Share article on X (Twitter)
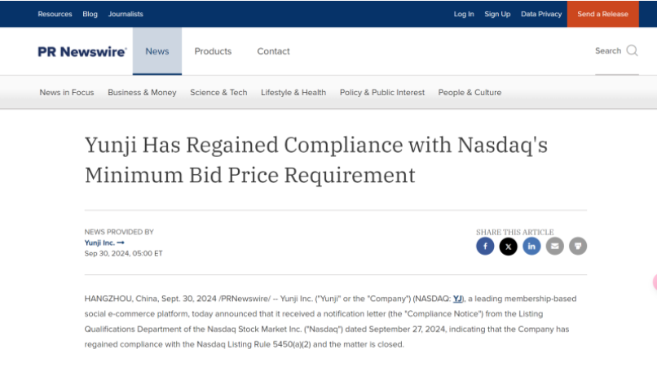 tap(508, 246)
